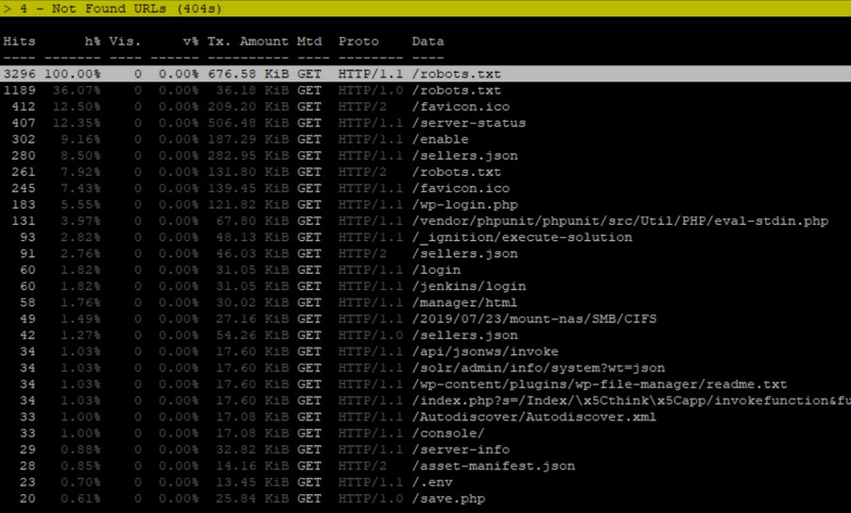
Task: Click the '27.16 KiB' transfer amount
Action: (x=252, y=318)
